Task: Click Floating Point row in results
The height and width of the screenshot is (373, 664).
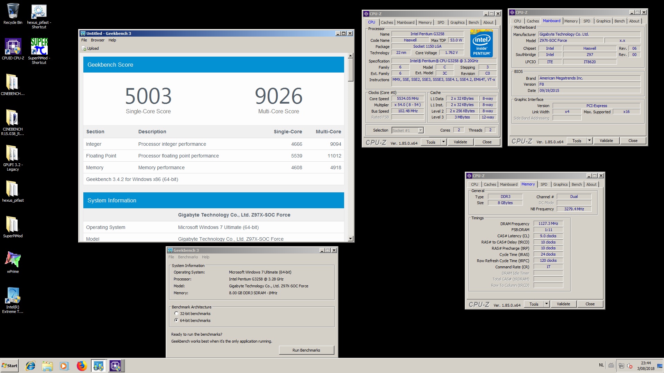Action: tap(213, 156)
